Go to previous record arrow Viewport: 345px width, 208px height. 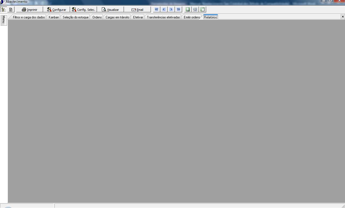[x=164, y=9]
